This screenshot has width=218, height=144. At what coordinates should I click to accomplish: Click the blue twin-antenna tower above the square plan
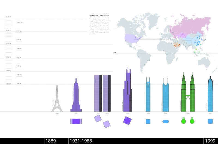(x=148, y=95)
